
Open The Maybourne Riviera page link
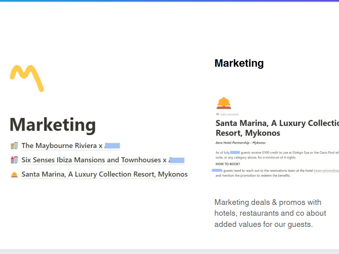point(71,146)
